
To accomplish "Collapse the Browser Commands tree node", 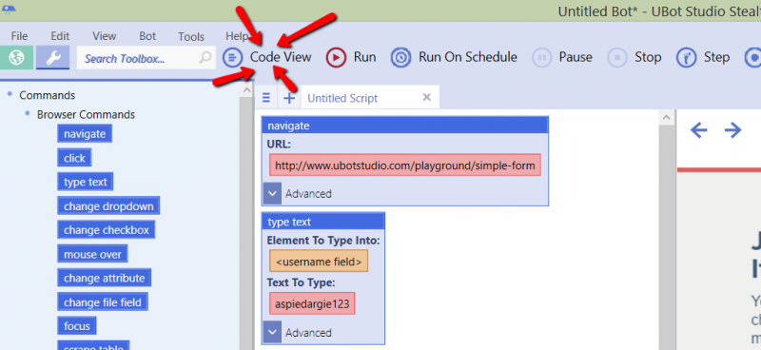I will (x=28, y=113).
